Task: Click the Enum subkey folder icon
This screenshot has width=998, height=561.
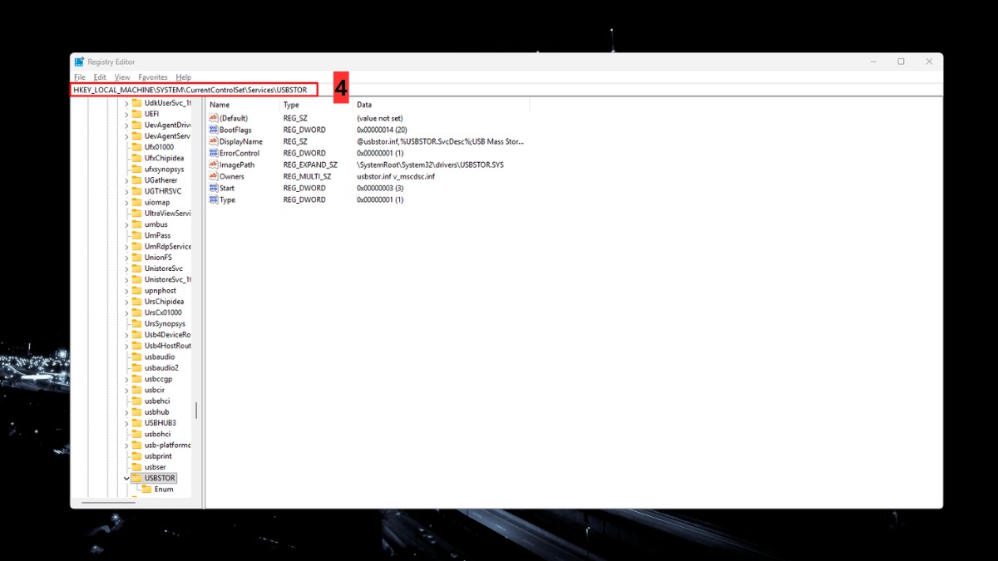Action: 146,489
